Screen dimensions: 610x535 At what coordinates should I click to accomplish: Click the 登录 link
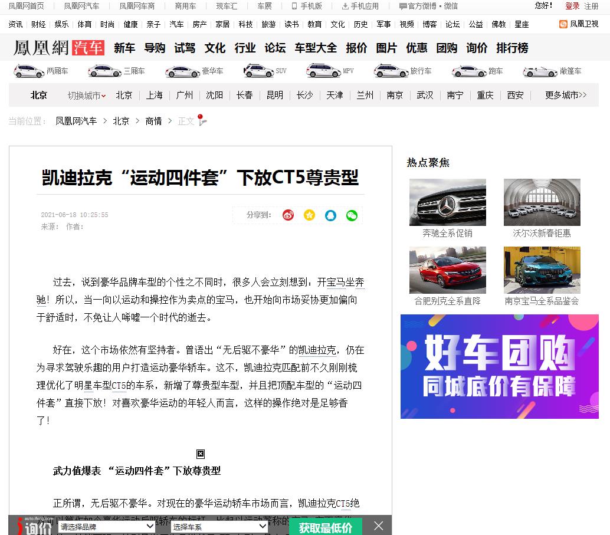[572, 6]
